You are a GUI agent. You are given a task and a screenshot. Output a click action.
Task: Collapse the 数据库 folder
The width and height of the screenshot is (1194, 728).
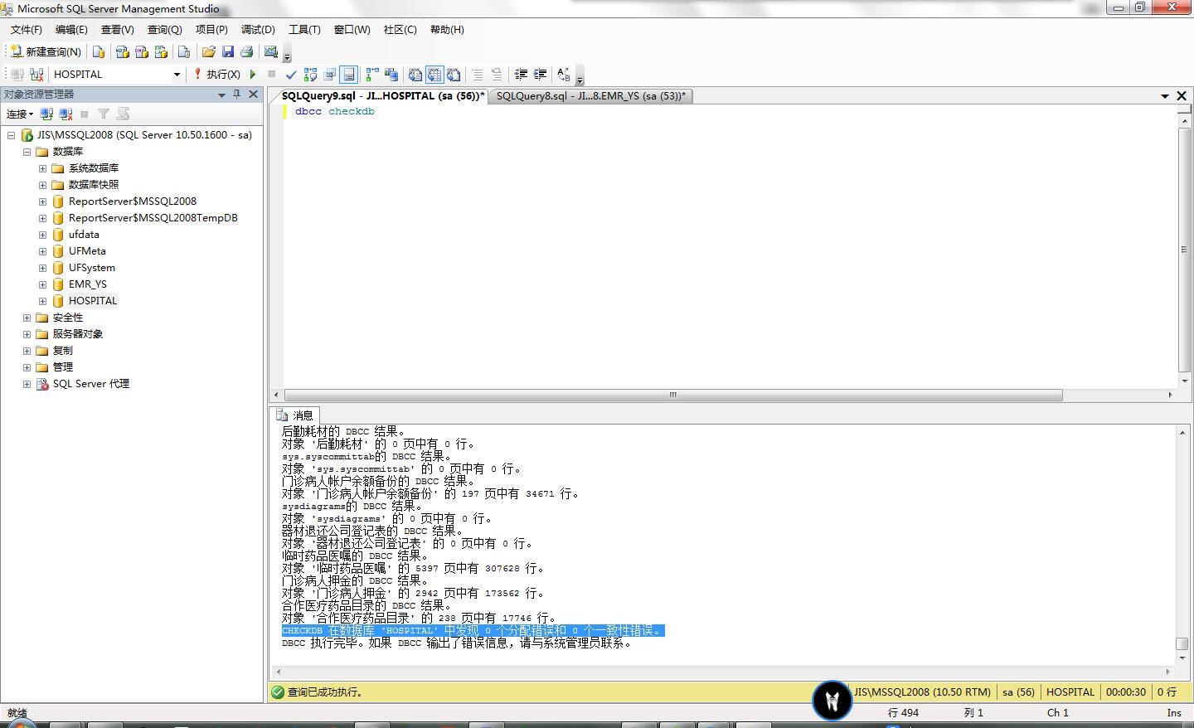27,152
